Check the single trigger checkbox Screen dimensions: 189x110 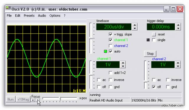pos(154,40)
